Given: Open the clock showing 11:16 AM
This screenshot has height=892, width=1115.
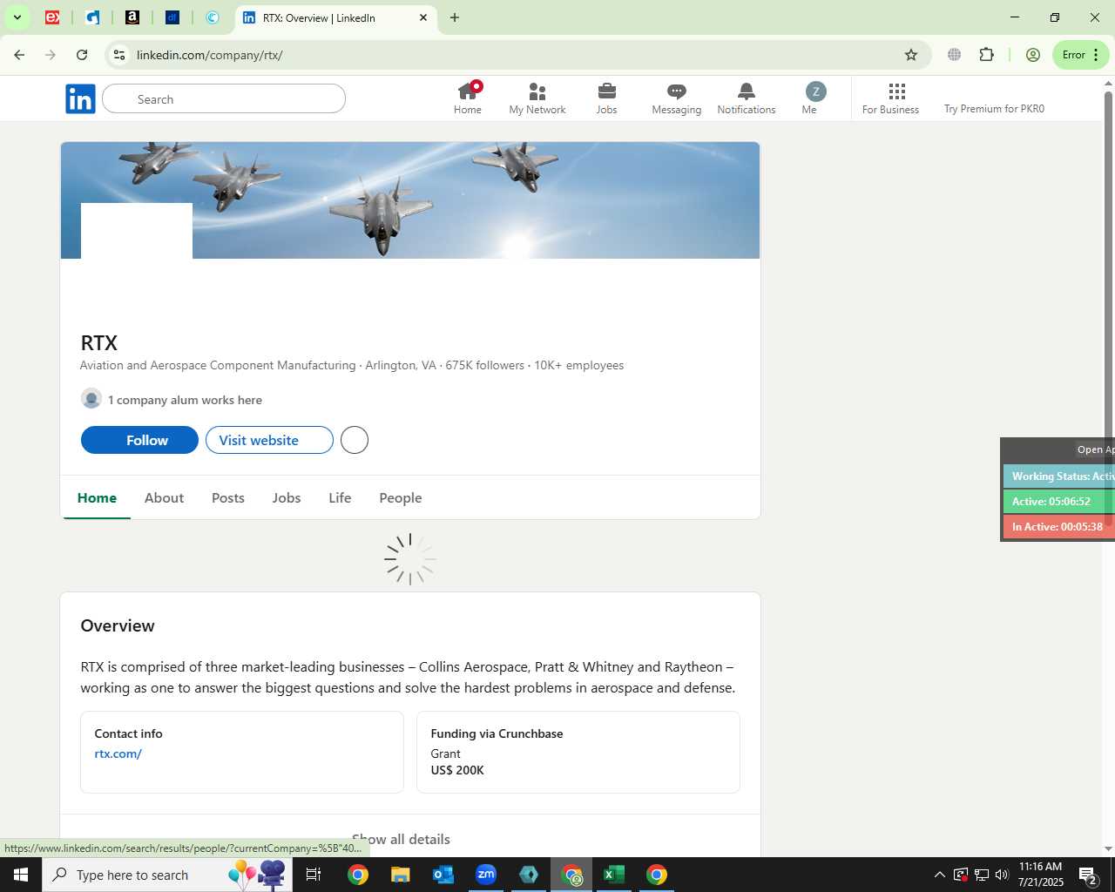Looking at the screenshot, I should 1041,875.
